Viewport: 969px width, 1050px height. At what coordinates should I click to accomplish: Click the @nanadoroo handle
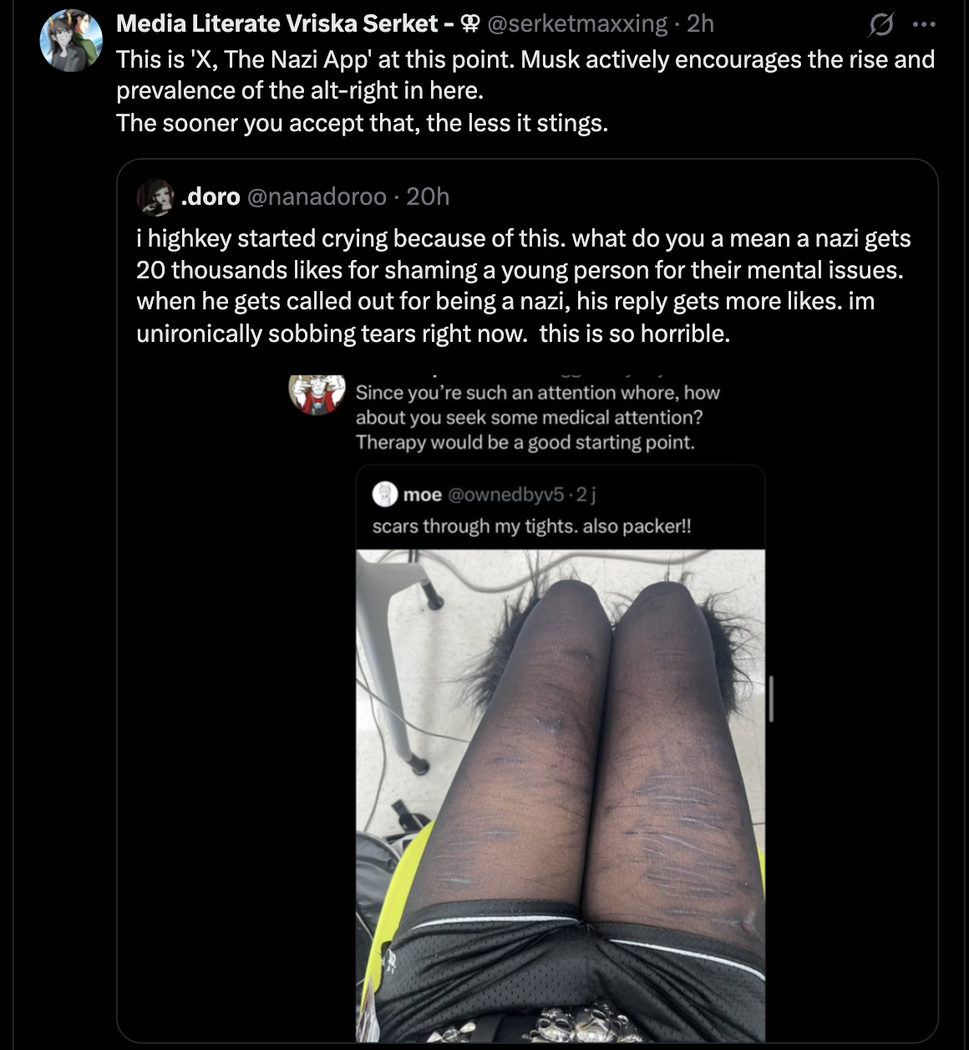tap(317, 196)
